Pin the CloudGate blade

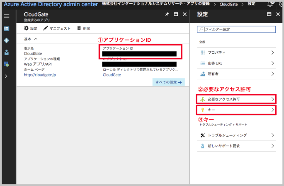click(x=167, y=14)
